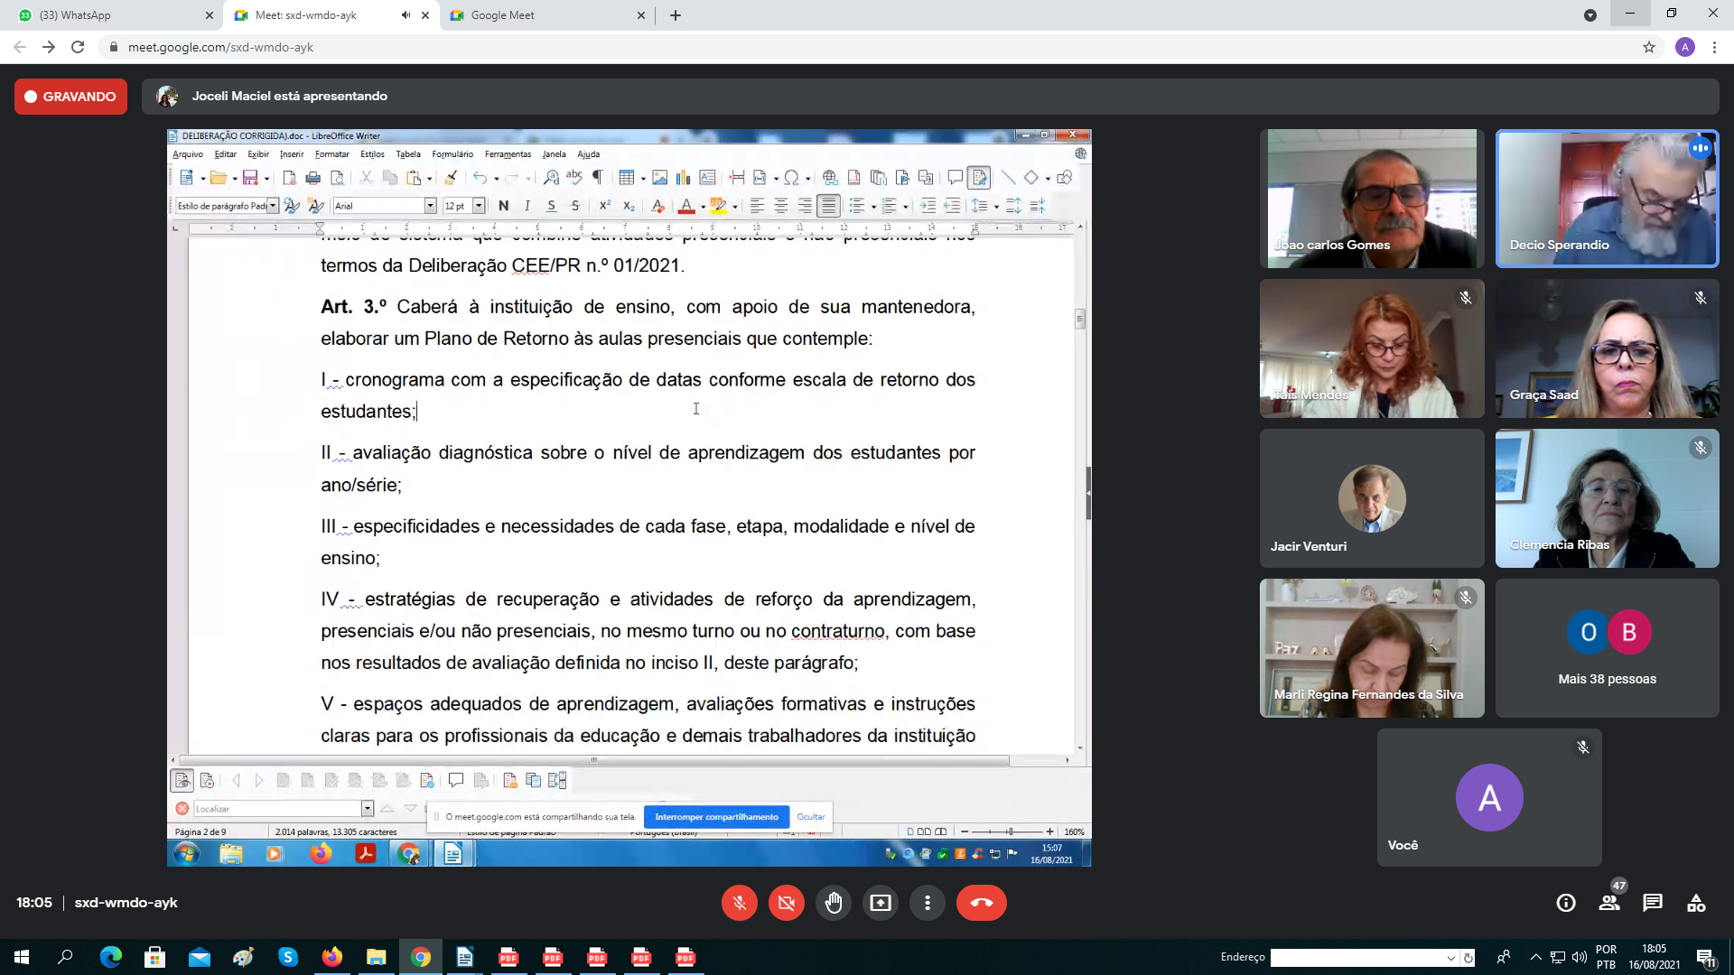Open meeting details info icon
Image resolution: width=1734 pixels, height=975 pixels.
(1566, 903)
